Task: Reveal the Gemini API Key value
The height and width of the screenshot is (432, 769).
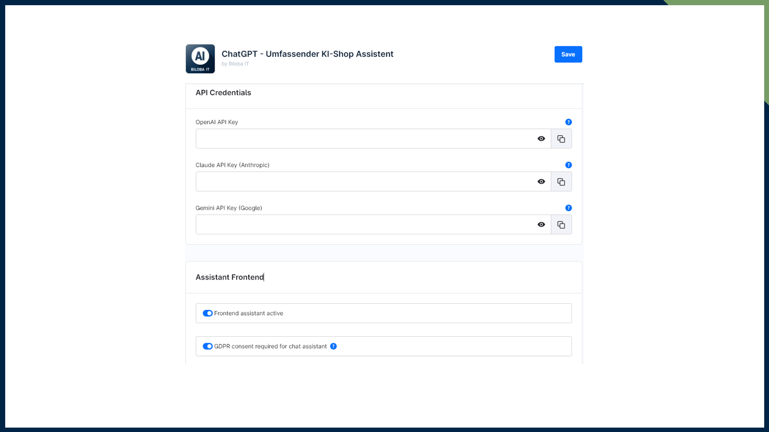Action: coord(541,225)
